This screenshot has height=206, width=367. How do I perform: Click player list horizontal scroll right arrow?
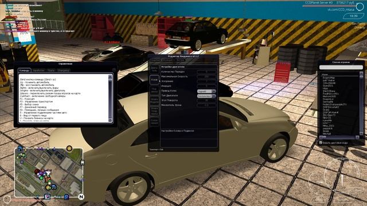(357, 137)
